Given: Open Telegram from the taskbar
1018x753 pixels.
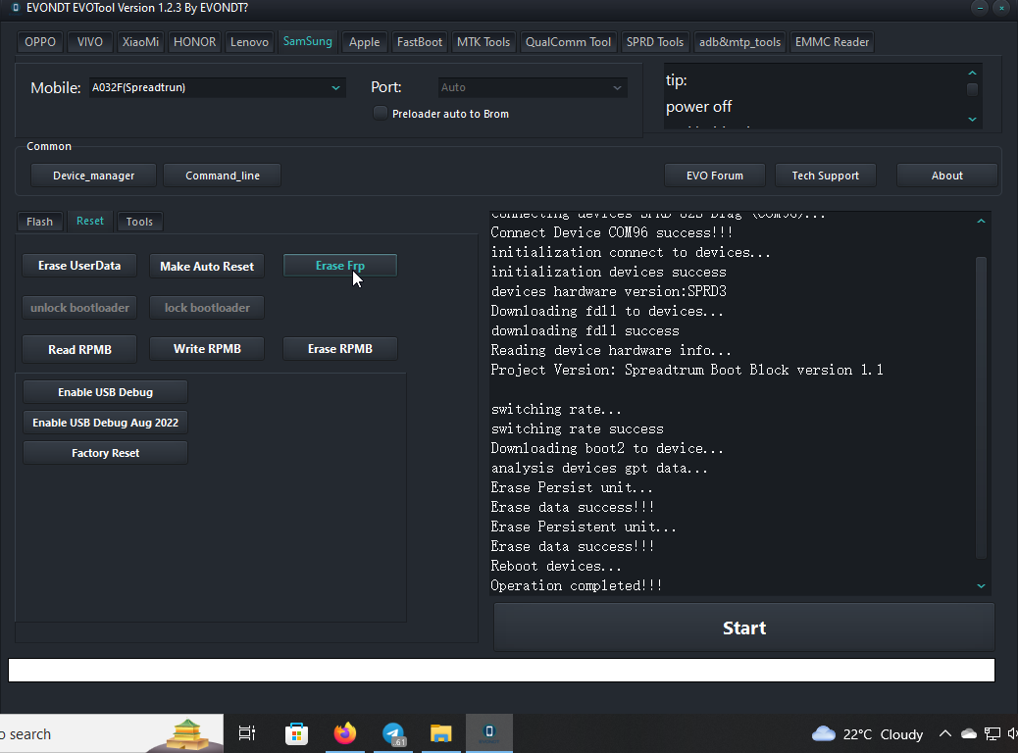Looking at the screenshot, I should [393, 733].
